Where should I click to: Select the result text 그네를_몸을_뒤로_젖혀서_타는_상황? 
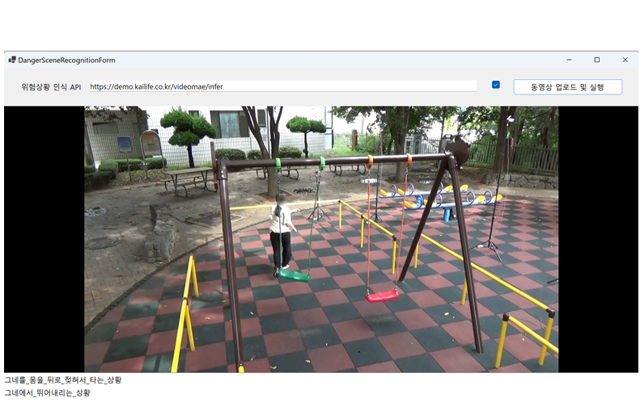(x=63, y=380)
